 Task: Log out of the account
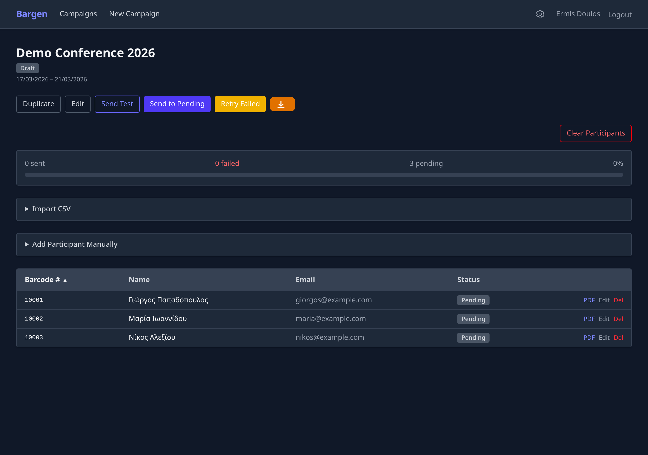[x=619, y=15]
